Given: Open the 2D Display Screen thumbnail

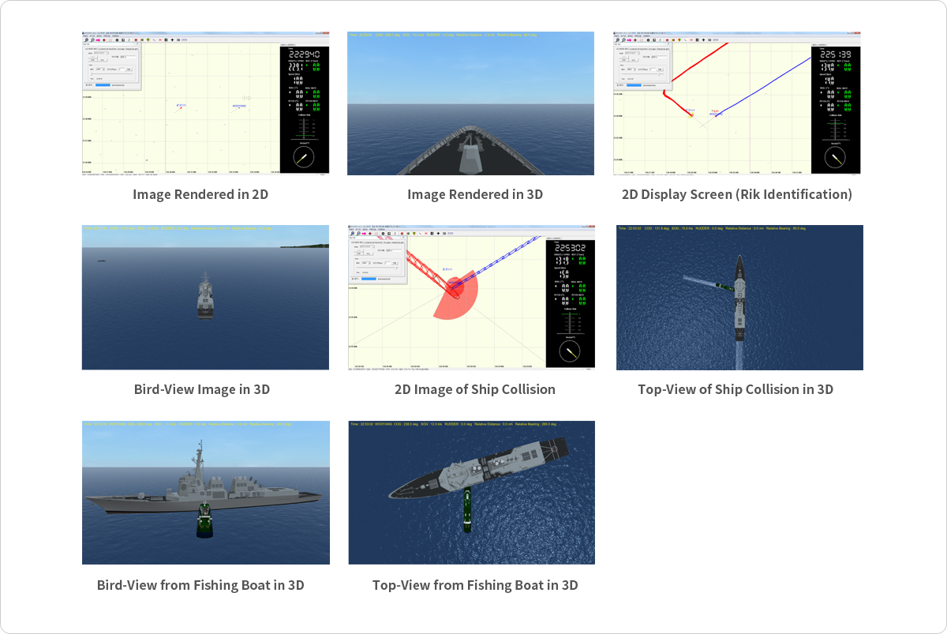Looking at the screenshot, I should [x=737, y=103].
